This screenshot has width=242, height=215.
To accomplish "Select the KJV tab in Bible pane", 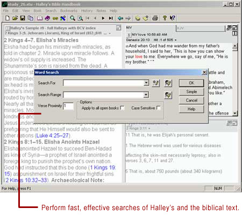I will 200,28.
